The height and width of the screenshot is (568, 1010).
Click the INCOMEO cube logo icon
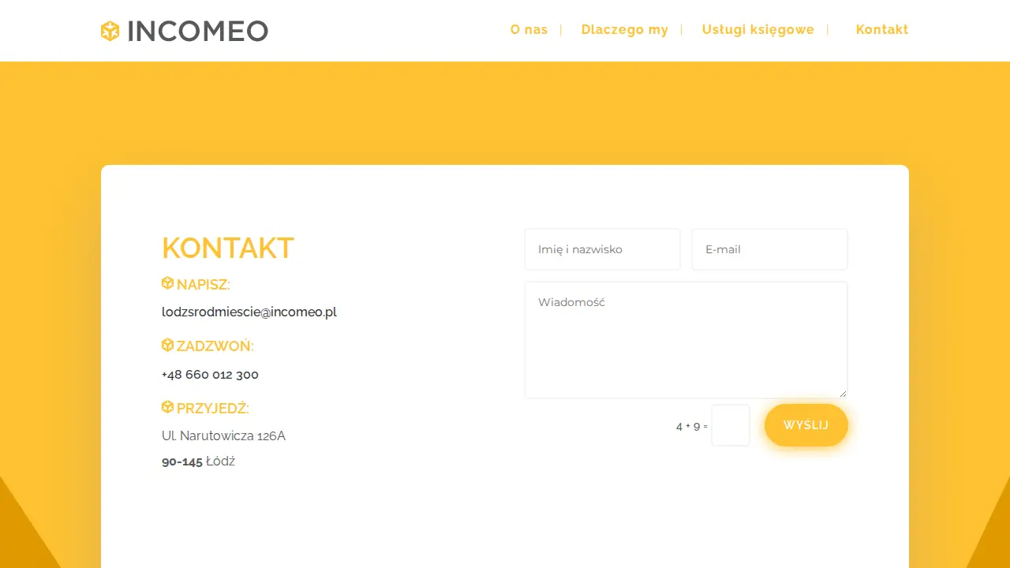point(110,32)
